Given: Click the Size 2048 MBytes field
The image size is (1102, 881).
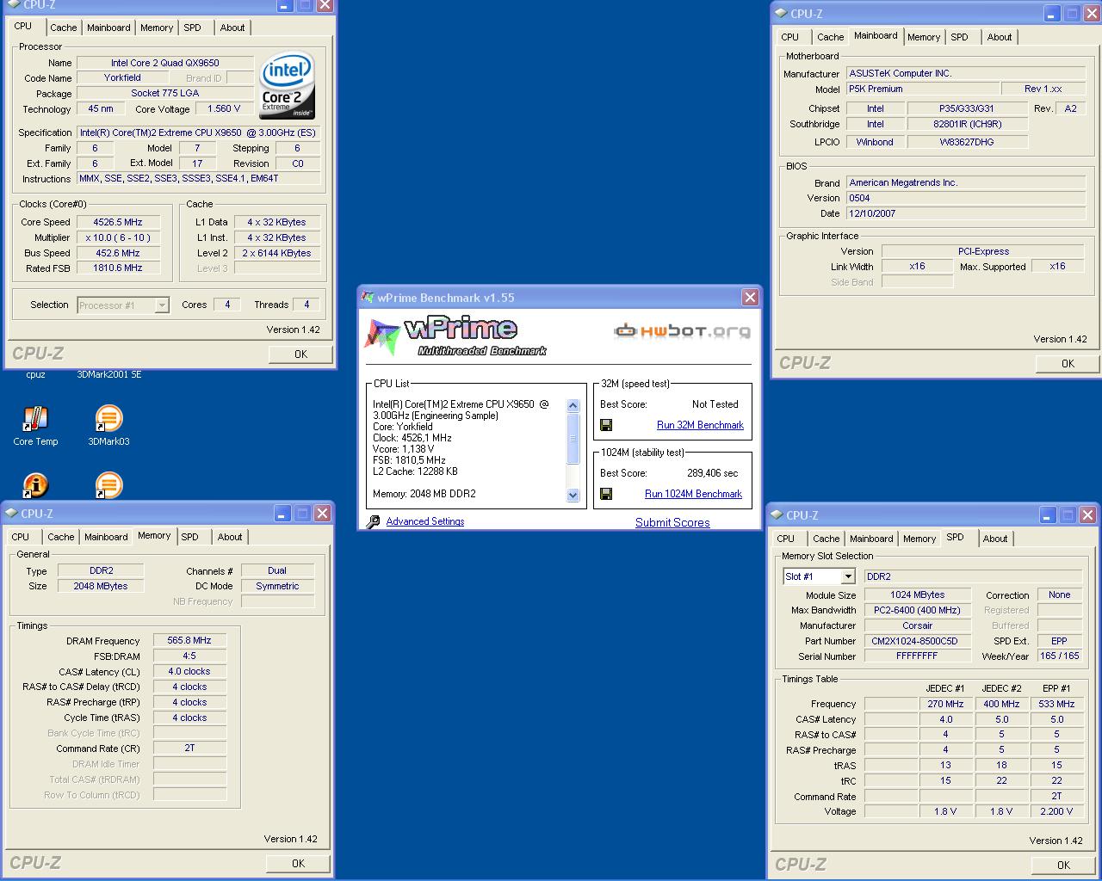Looking at the screenshot, I should click(x=101, y=586).
